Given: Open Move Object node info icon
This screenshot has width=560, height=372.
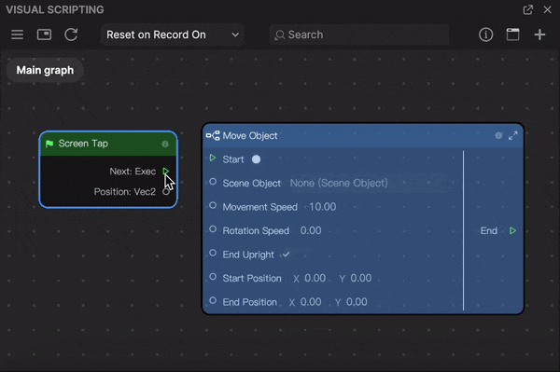Looking at the screenshot, I should (x=498, y=135).
